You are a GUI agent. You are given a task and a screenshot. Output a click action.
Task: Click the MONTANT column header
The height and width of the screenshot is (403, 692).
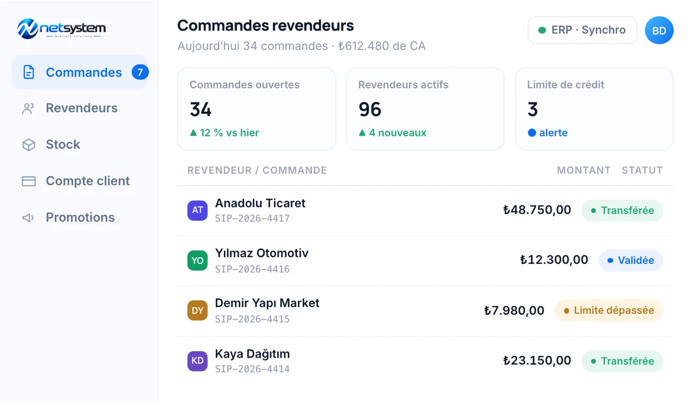coord(584,170)
